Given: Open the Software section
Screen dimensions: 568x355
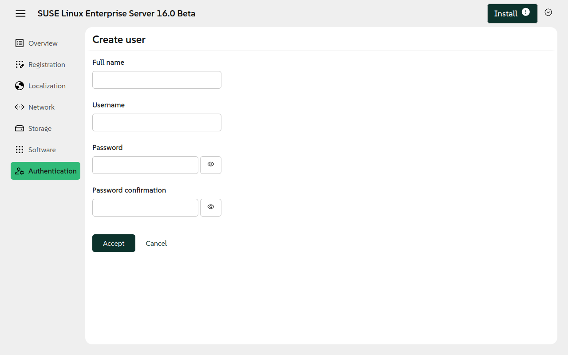Looking at the screenshot, I should pos(42,150).
